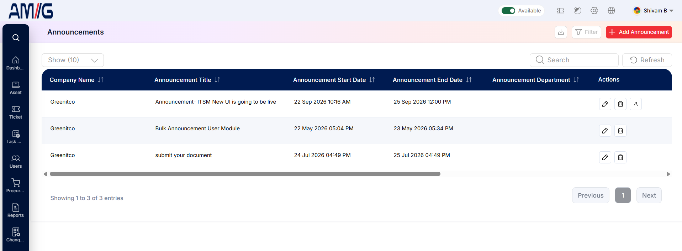Click the Refresh button
The image size is (682, 251).
(x=647, y=60)
